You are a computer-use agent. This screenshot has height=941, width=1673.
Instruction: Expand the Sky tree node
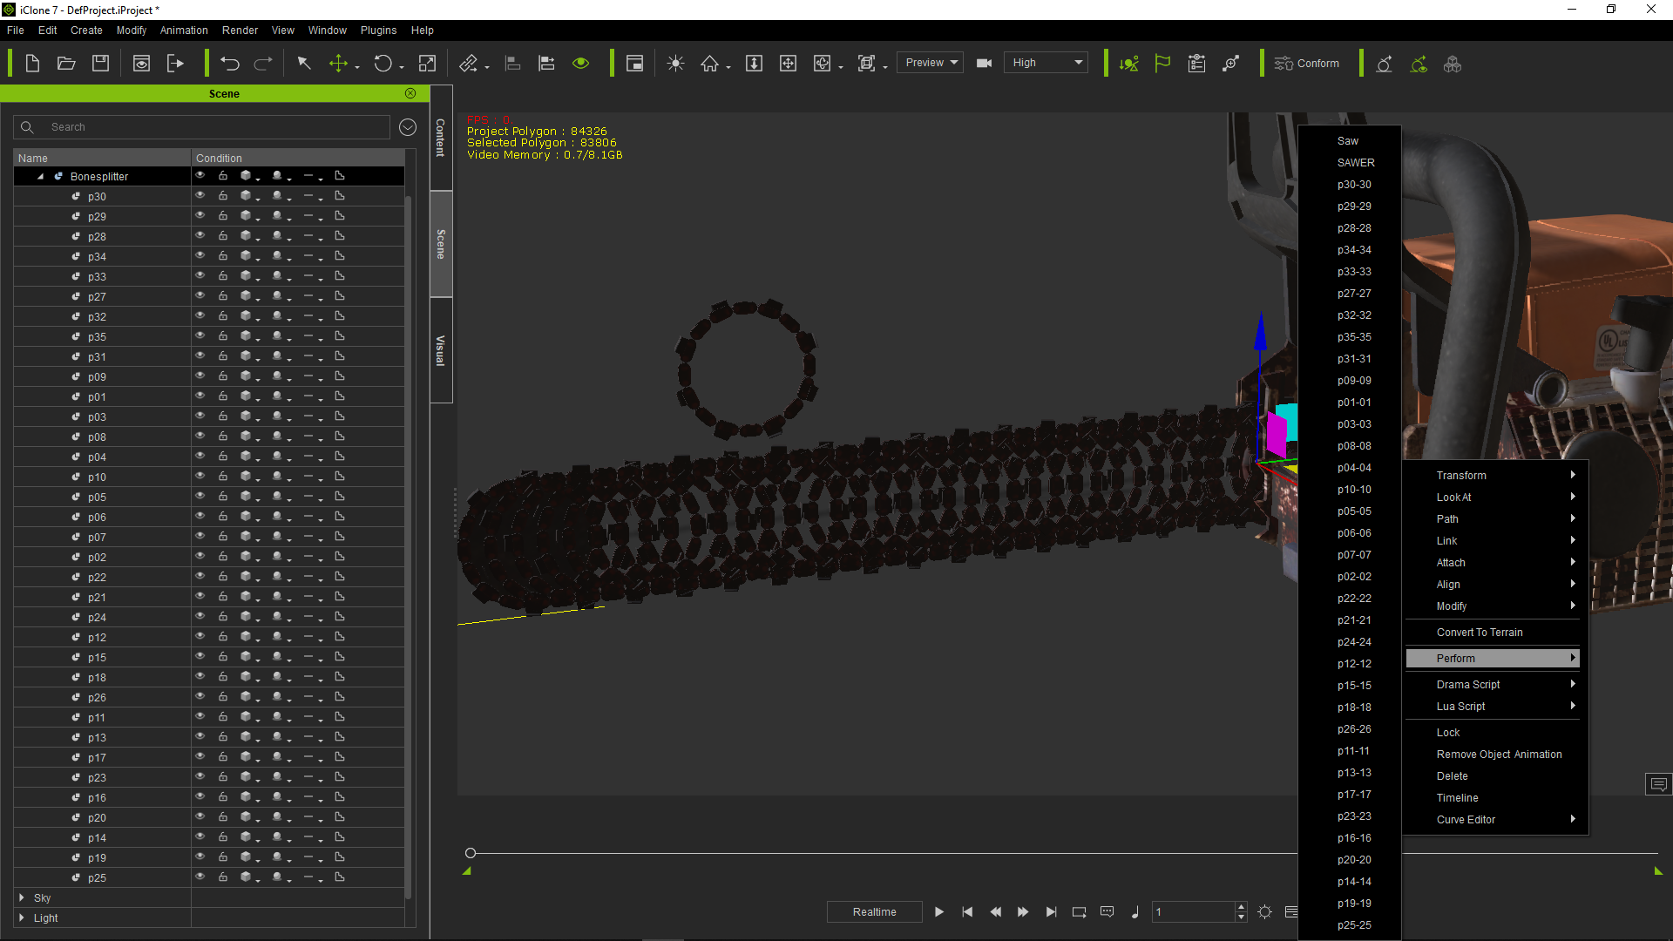22,897
